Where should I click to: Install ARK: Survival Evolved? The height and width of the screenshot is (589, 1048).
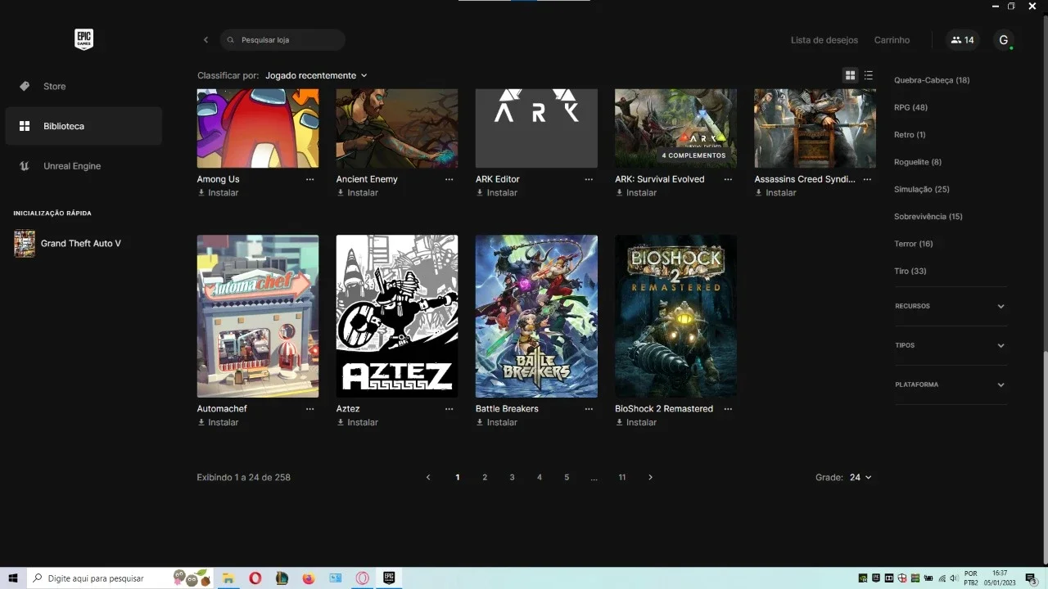pos(636,193)
